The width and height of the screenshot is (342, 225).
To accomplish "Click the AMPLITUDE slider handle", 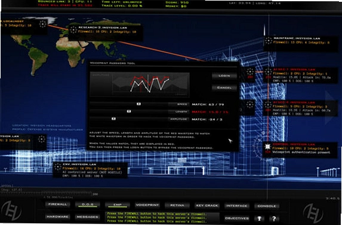I will (113, 119).
